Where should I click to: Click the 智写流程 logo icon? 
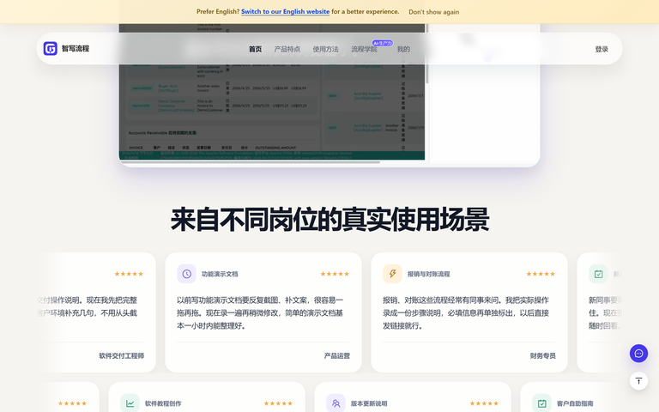[51, 49]
